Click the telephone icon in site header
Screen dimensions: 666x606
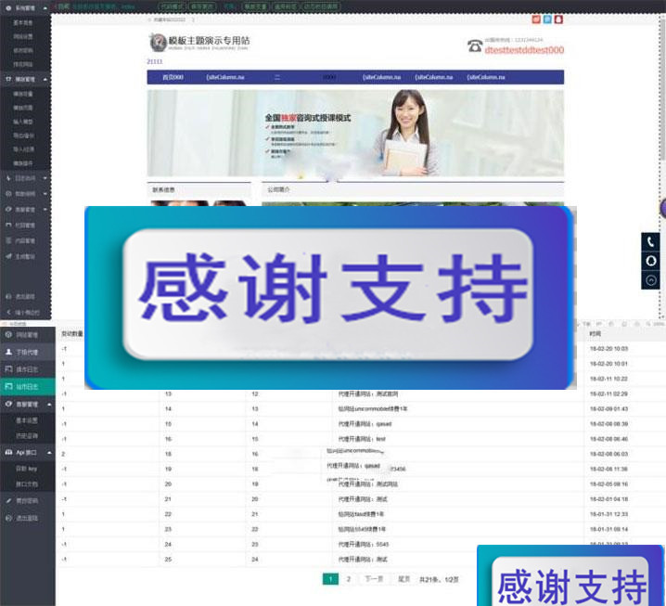[474, 45]
